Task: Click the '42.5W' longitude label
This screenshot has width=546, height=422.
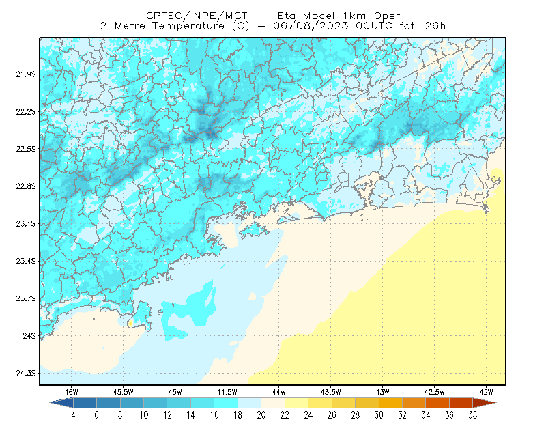Action: [435, 392]
